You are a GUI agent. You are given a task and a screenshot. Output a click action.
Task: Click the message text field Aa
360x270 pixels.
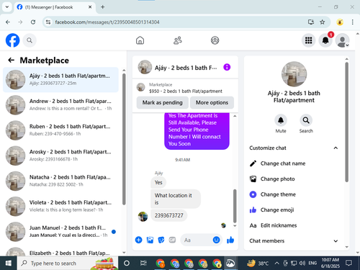pos(197,240)
